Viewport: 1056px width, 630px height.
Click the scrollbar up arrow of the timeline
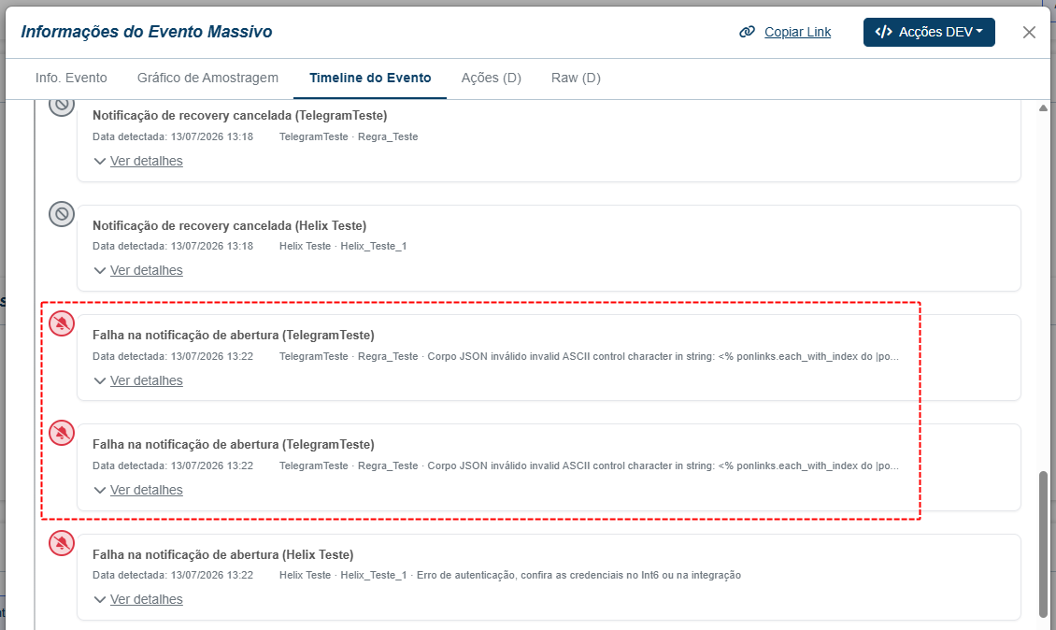pos(1043,107)
